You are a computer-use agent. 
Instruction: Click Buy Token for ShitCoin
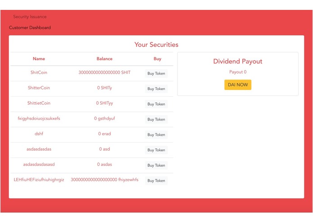click(x=156, y=73)
